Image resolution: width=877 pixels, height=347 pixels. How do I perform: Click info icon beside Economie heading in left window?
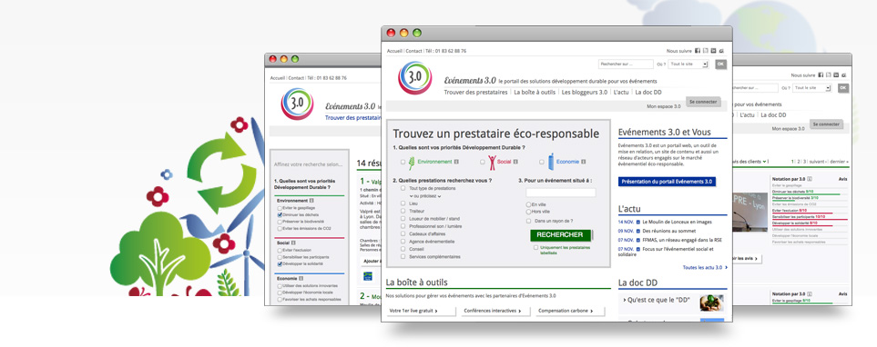(301, 278)
